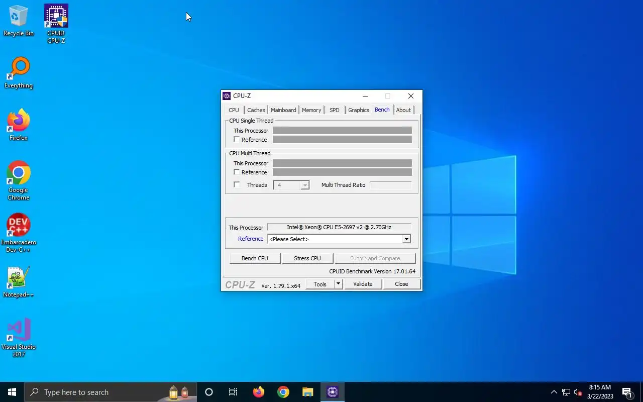
Task: Open the Windows Start menu
Action: [12, 392]
